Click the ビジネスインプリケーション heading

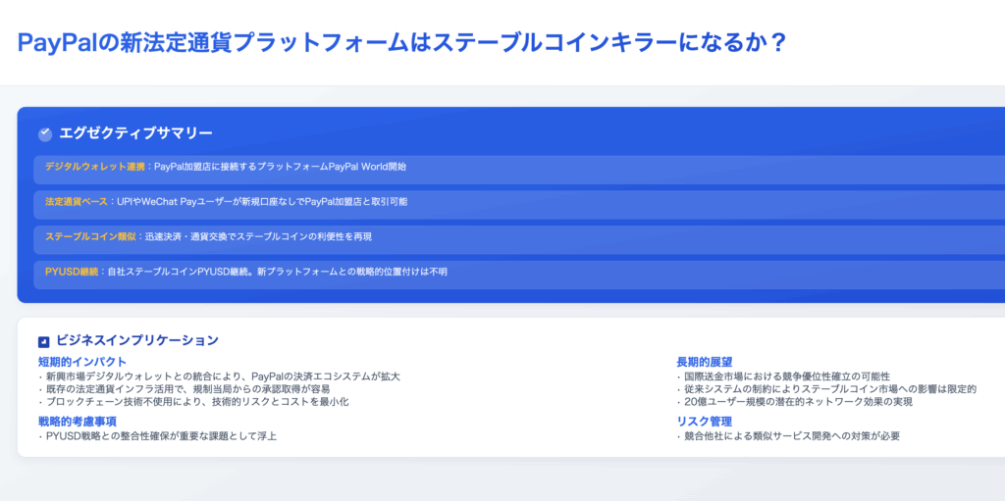137,340
